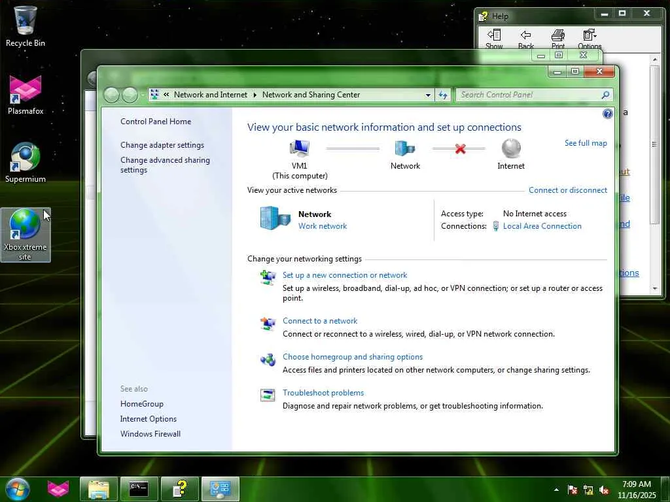Click the Action Center flag tray icon

pyautogui.click(x=572, y=490)
